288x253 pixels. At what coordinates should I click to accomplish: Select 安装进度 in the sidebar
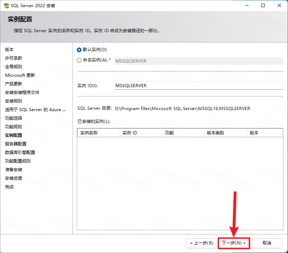14,178
